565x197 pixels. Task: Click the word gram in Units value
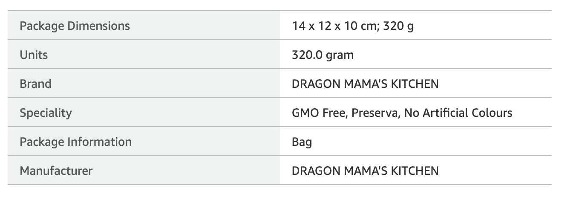(x=340, y=56)
